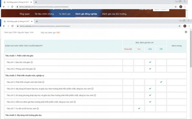Open info icon for Tiêu chí 6 Kiểm tra, đánh giá
192x119 pixels.
tap(75, 102)
